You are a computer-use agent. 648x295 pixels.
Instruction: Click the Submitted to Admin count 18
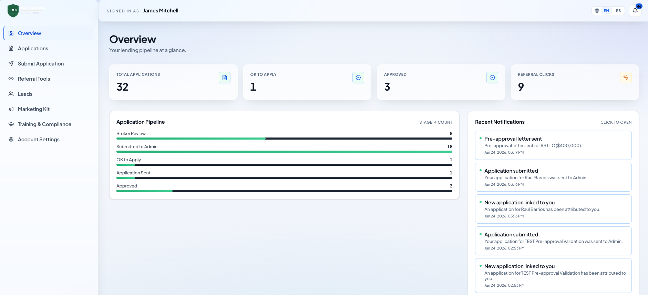click(450, 146)
